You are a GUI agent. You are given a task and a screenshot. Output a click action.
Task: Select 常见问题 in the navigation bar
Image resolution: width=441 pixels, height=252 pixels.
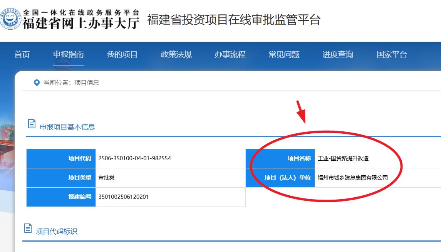(x=284, y=54)
